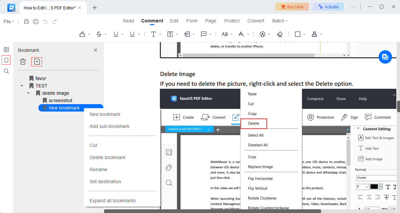Open the straight Underline dropdown arrow
The image size is (400, 213).
pos(122,34)
